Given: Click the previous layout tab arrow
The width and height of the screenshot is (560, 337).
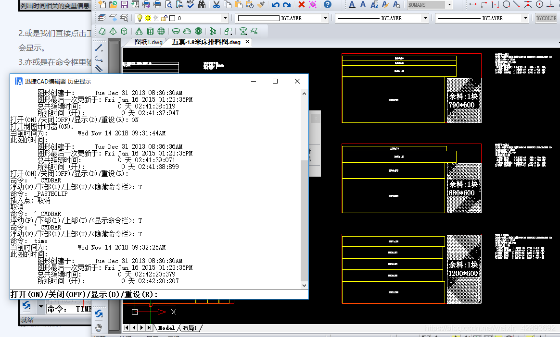Looking at the screenshot, I should (x=134, y=327).
